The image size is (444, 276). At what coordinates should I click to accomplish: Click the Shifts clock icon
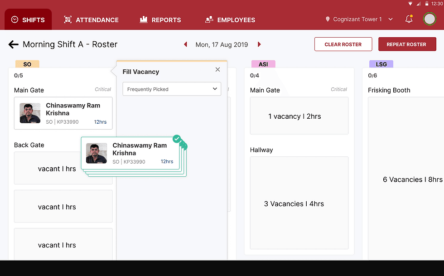(x=14, y=19)
